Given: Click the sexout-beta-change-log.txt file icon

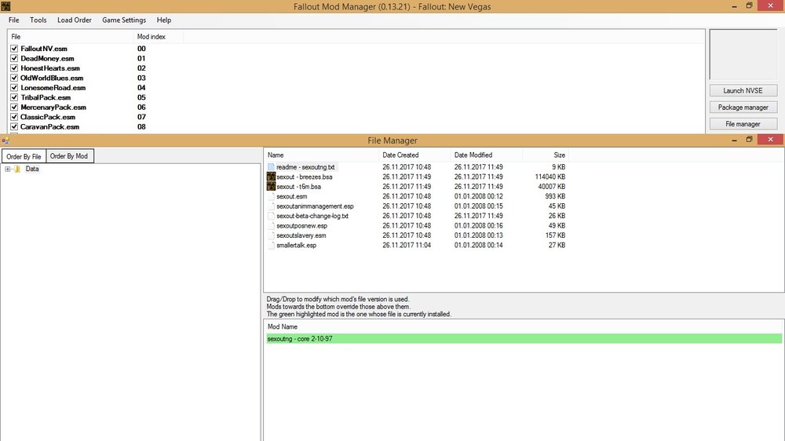Looking at the screenshot, I should 271,216.
